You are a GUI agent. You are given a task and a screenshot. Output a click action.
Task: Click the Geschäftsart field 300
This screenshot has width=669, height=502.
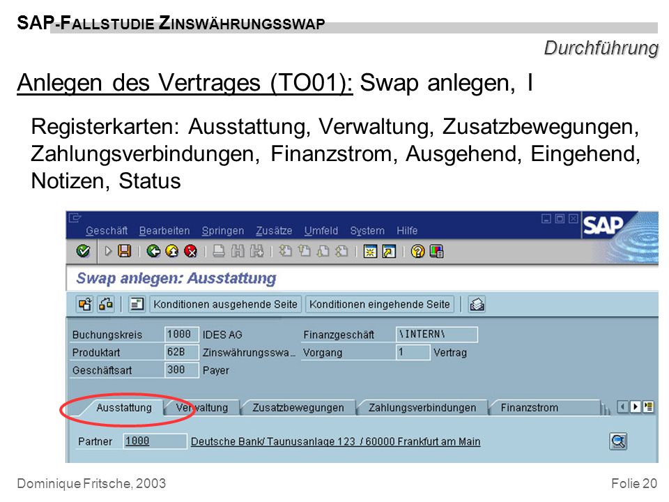[x=182, y=370]
